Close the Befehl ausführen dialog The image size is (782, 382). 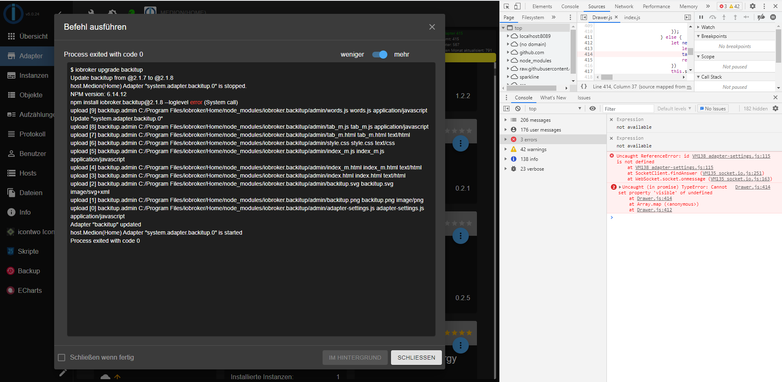[432, 27]
